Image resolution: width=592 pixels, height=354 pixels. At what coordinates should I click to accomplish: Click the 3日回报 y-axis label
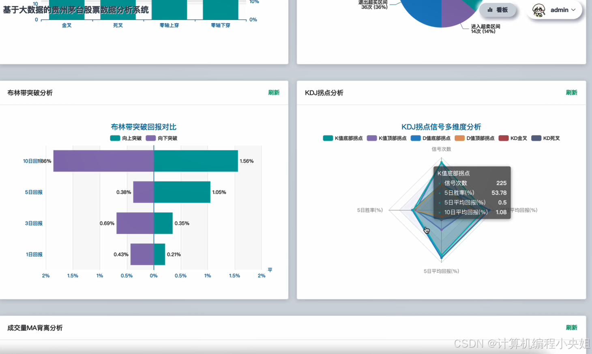click(x=34, y=224)
